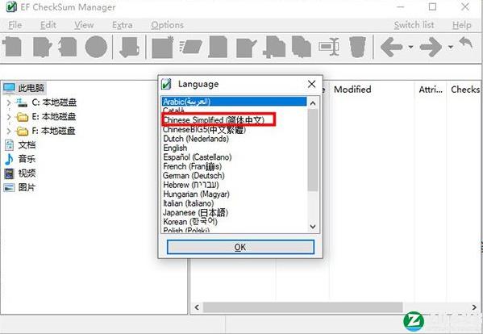The image size is (483, 334).
Task: Open the 图片 folder in tree
Action: (x=27, y=187)
